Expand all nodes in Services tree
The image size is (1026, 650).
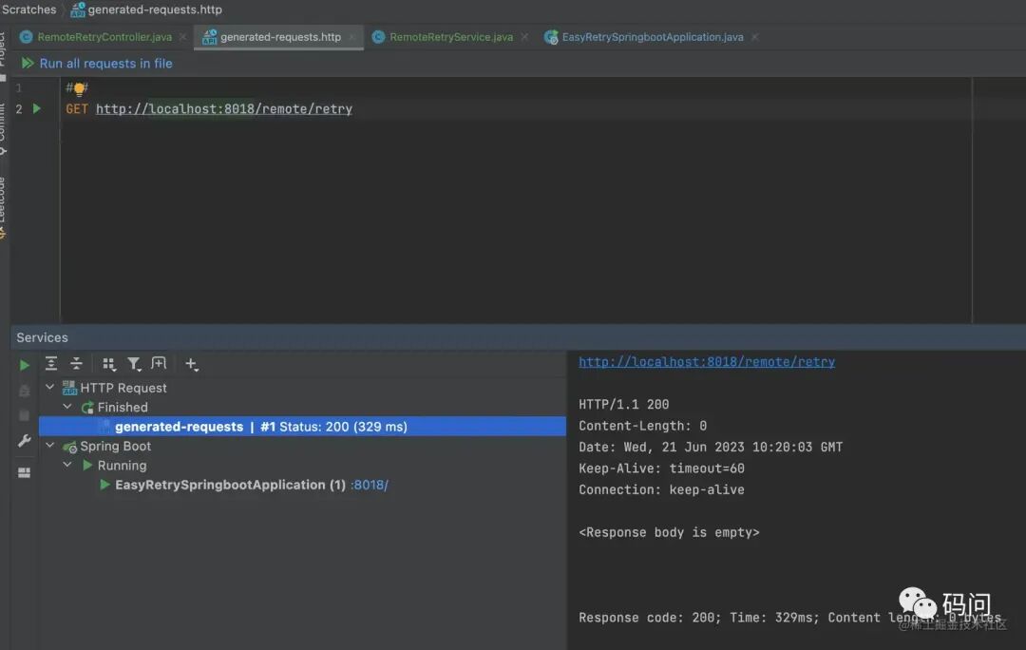[x=51, y=364]
